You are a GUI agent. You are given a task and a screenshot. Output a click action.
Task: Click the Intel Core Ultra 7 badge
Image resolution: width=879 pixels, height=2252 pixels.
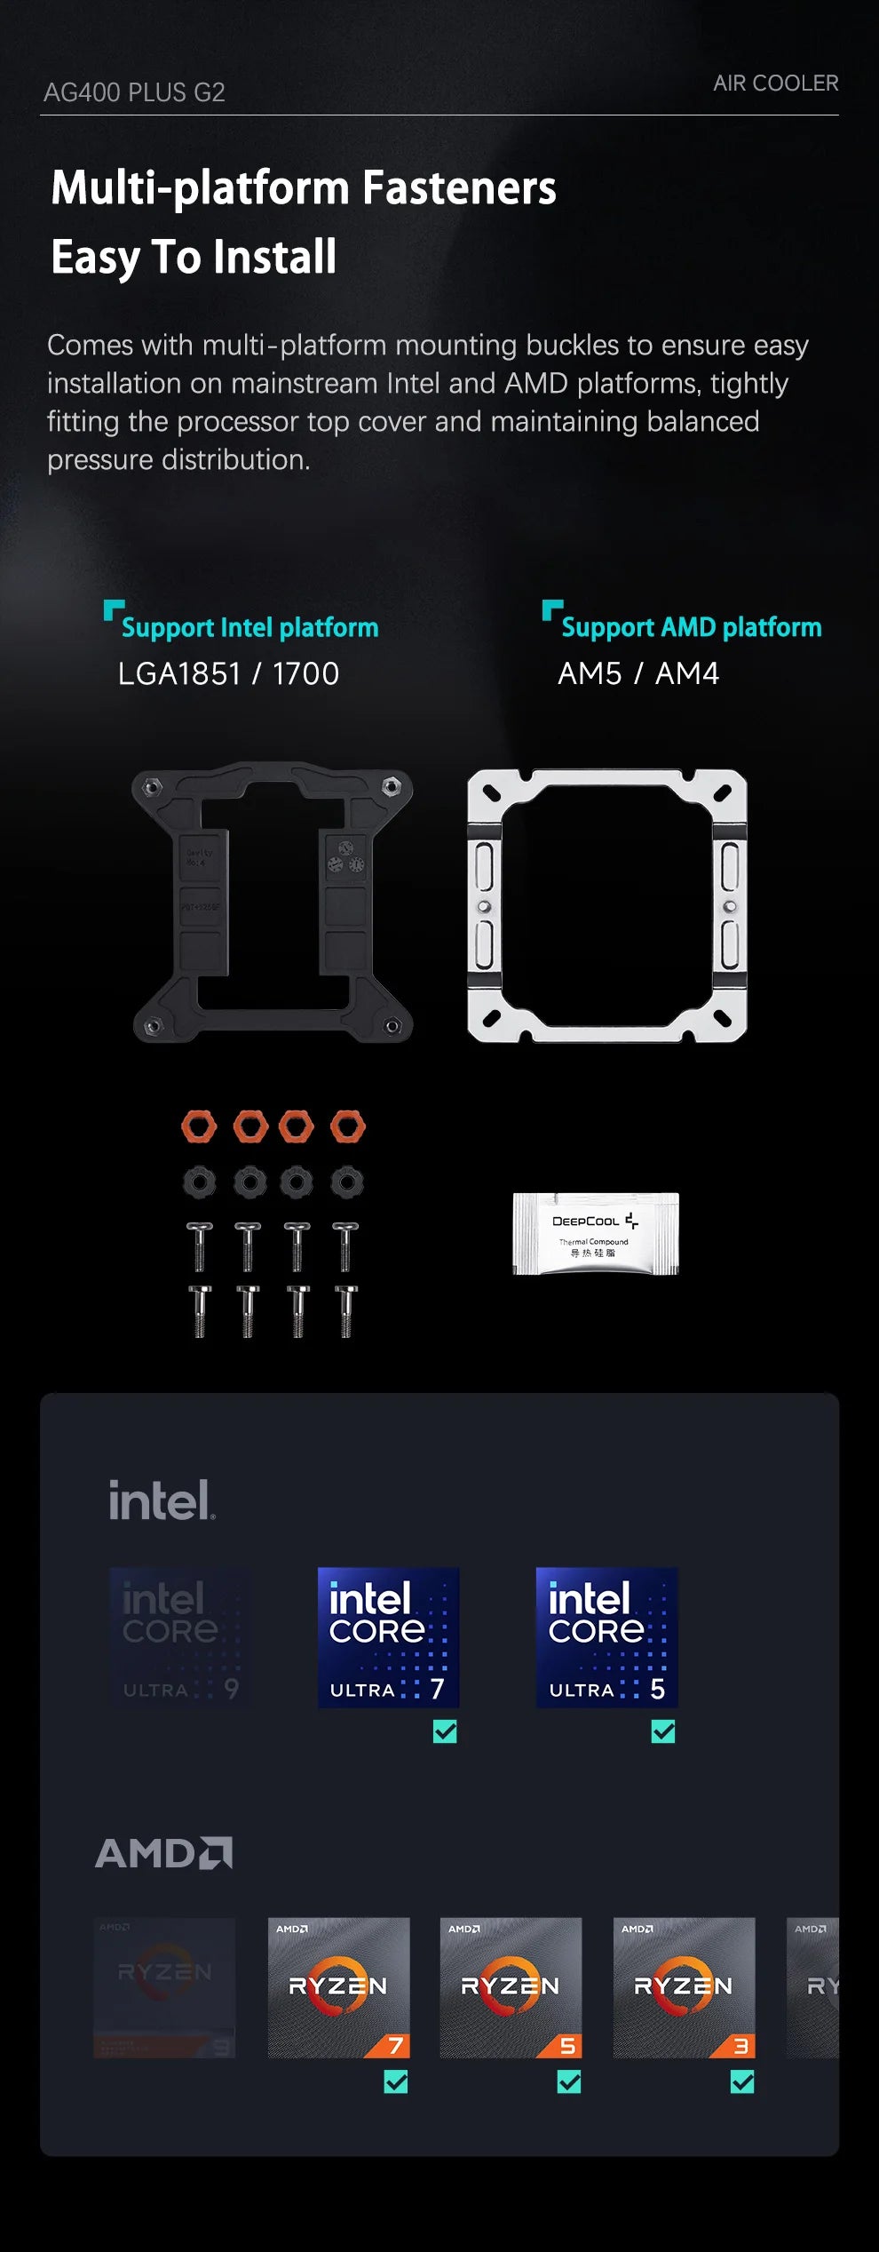pos(388,1636)
